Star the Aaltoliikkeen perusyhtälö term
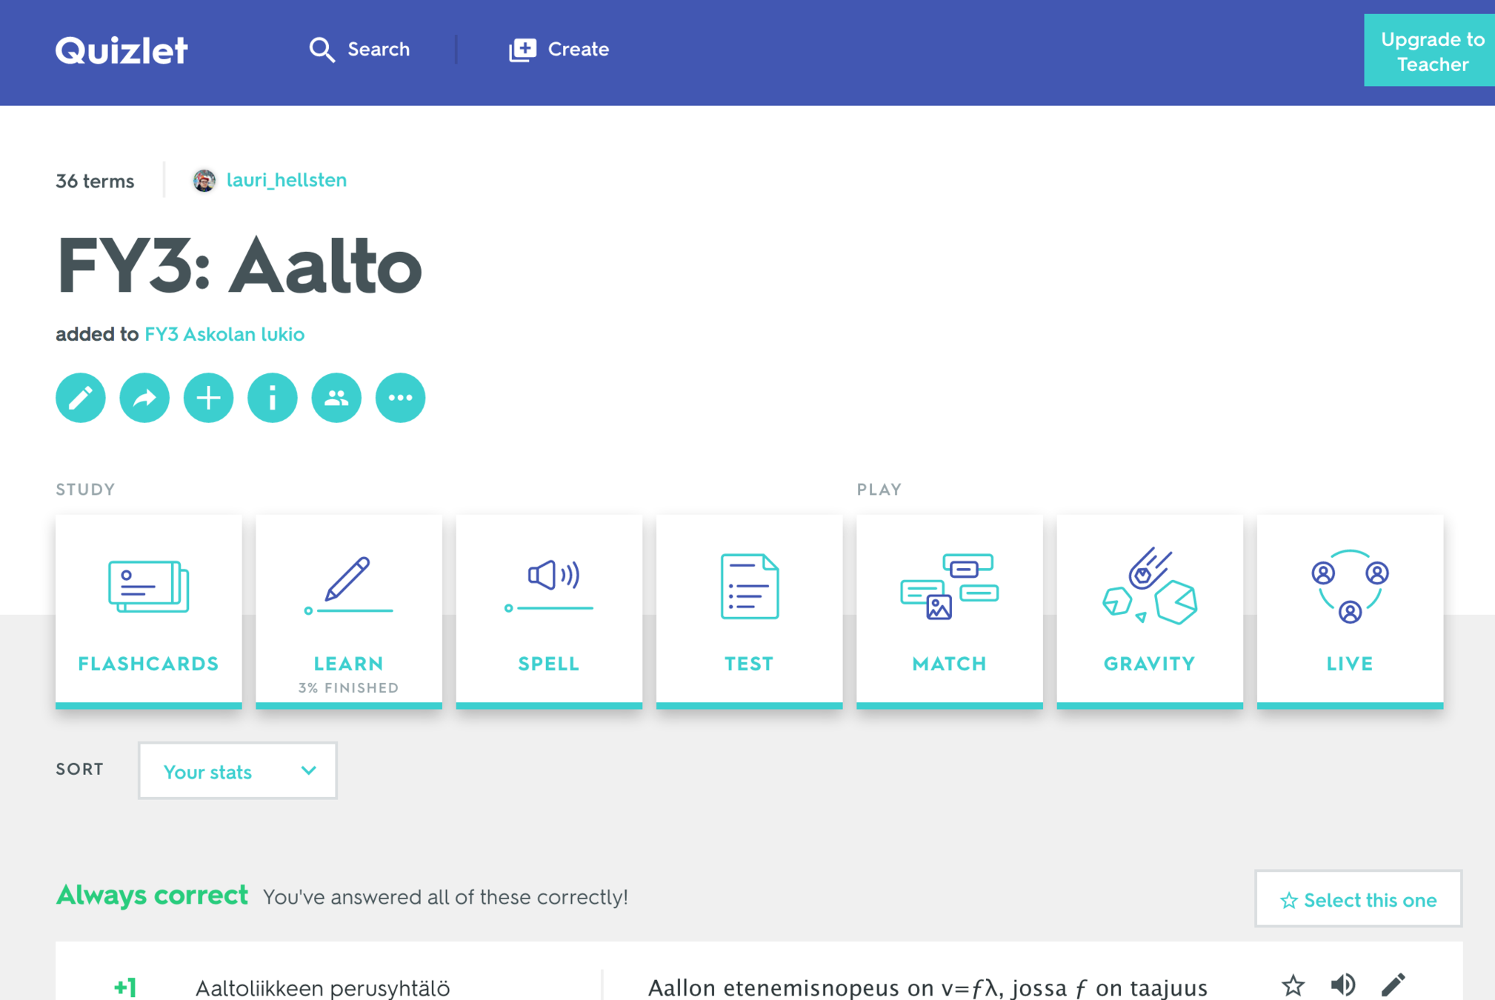1495x1000 pixels. [x=1293, y=985]
